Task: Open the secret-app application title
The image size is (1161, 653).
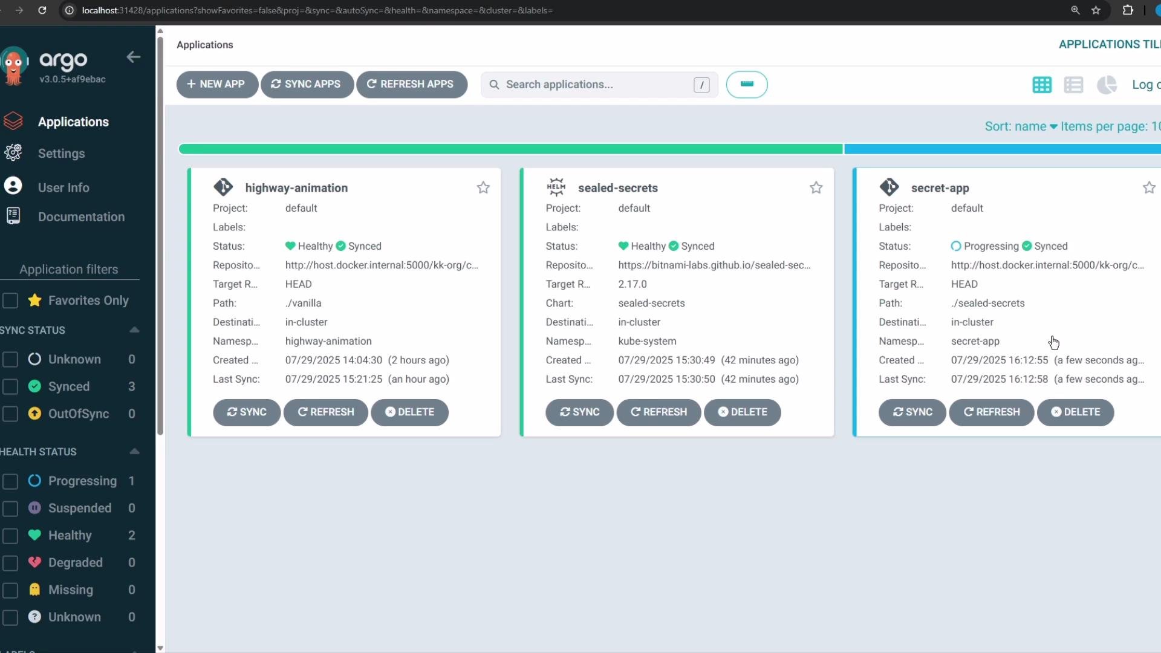Action: pos(940,188)
